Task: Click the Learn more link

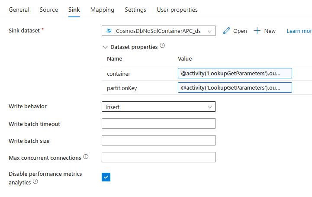Action: point(299,31)
